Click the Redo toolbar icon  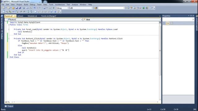point(40,8)
